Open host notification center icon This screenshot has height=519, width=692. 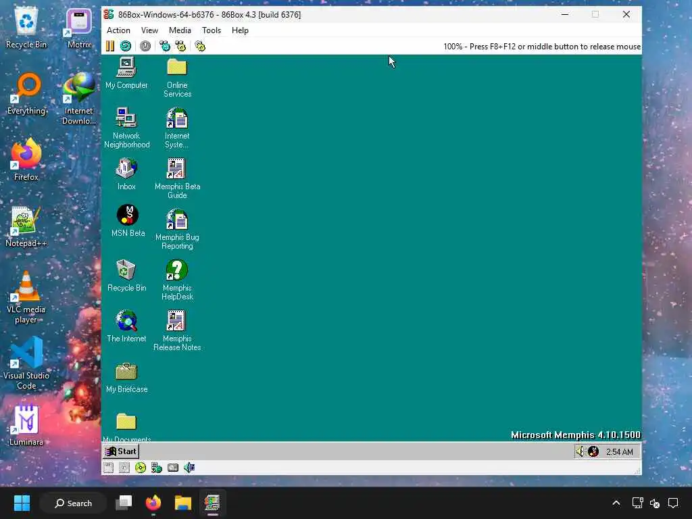[x=673, y=503]
